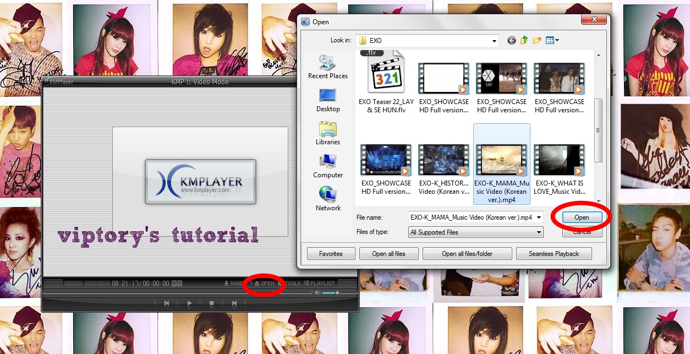
Task: Start playback with KMPlayer play button
Action: click(189, 303)
